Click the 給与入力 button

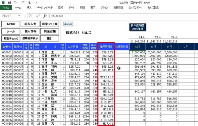[x=30, y=24]
